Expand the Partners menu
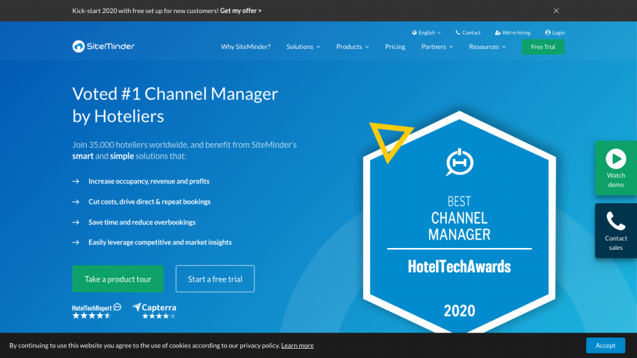This screenshot has height=358, width=637. (437, 47)
